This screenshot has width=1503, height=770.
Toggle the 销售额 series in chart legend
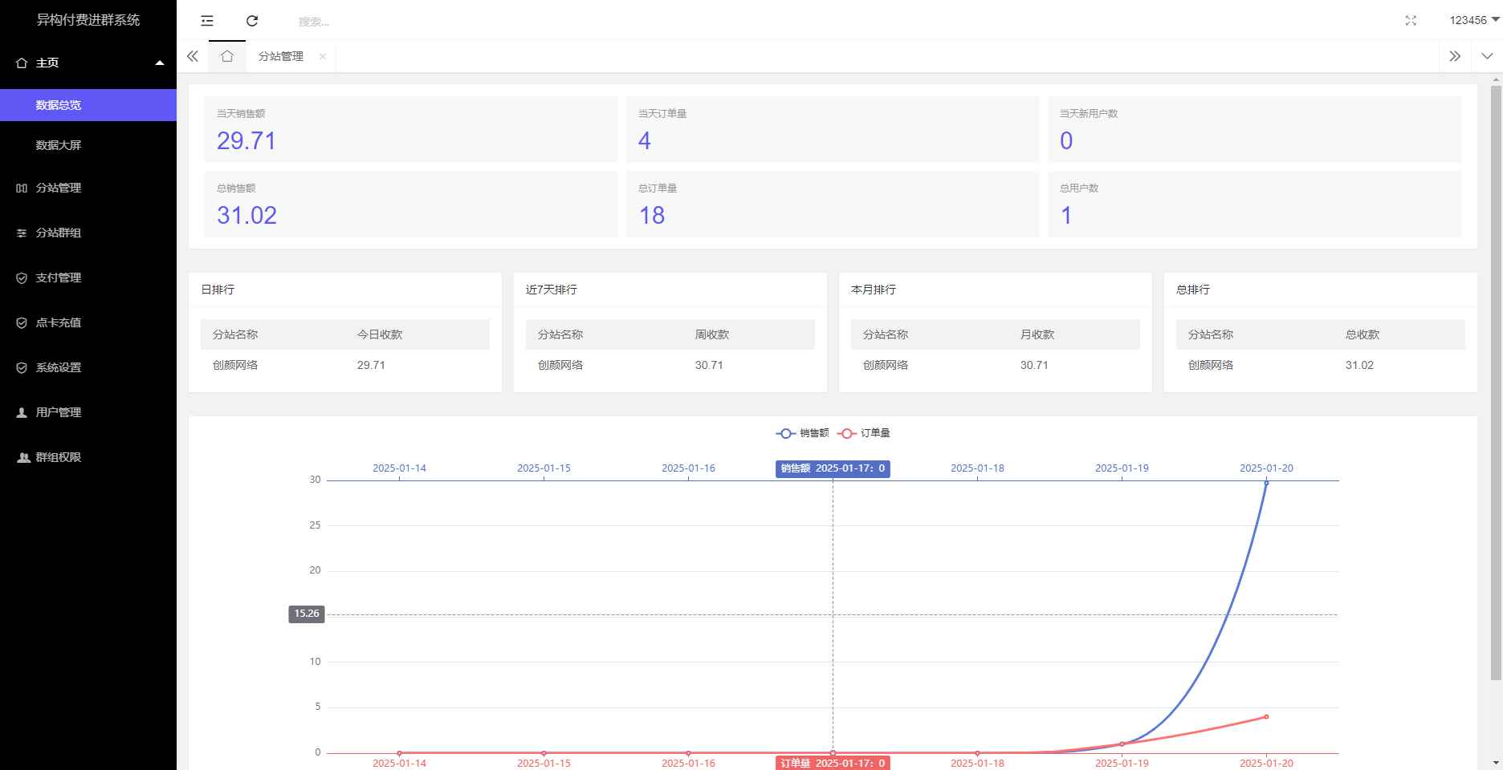point(802,433)
